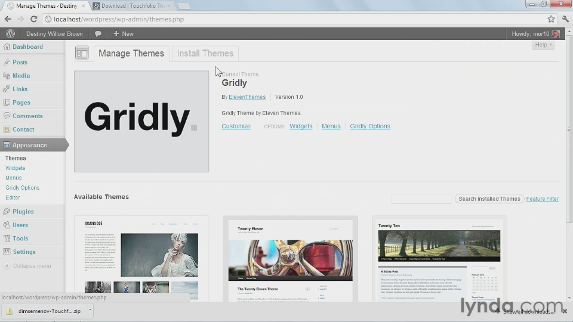This screenshot has height=322, width=573.
Task: Click the Links chain icon in sidebar
Action: point(7,89)
